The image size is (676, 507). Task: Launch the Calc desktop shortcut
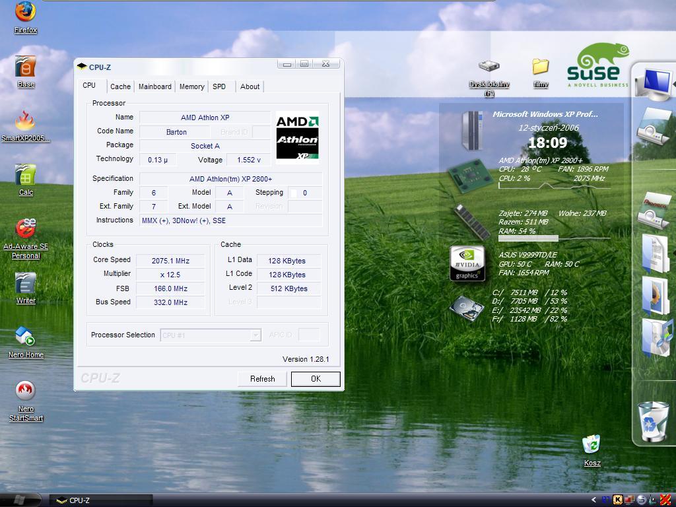[26, 180]
